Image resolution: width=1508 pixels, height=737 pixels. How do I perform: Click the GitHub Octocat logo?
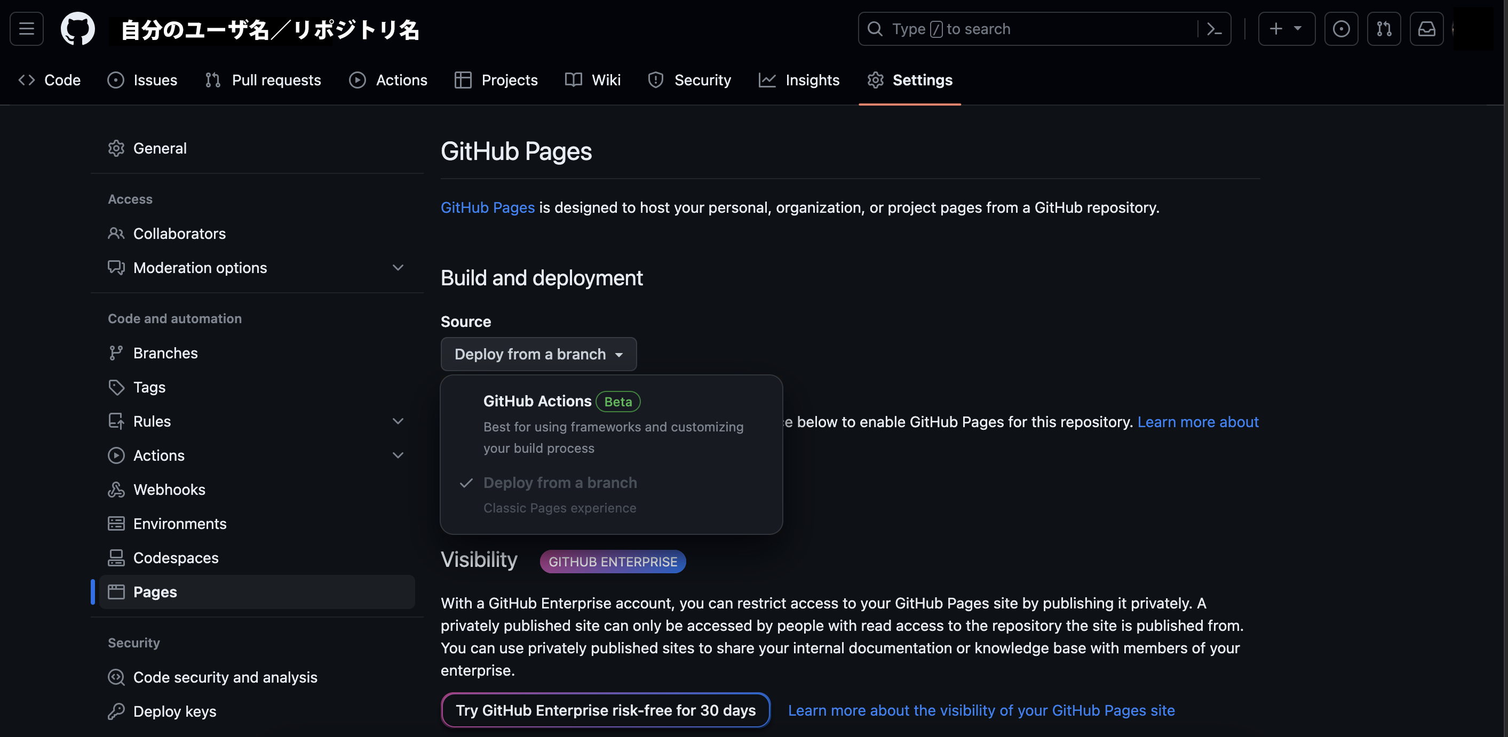click(77, 29)
